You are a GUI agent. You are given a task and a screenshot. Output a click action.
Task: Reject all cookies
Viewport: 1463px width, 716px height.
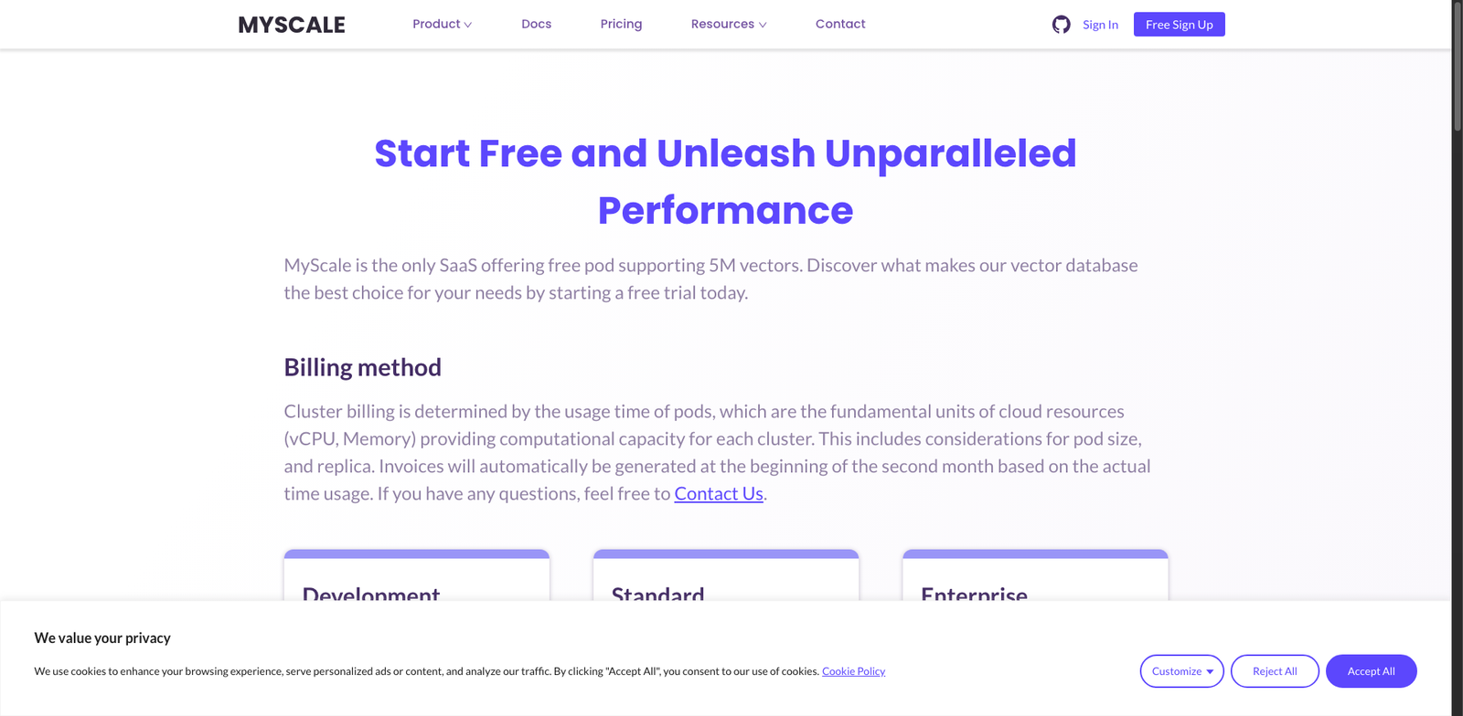coord(1275,670)
